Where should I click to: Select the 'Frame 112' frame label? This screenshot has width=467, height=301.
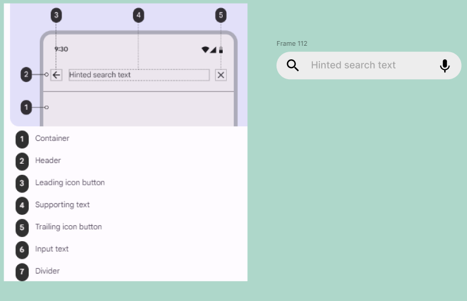point(292,43)
